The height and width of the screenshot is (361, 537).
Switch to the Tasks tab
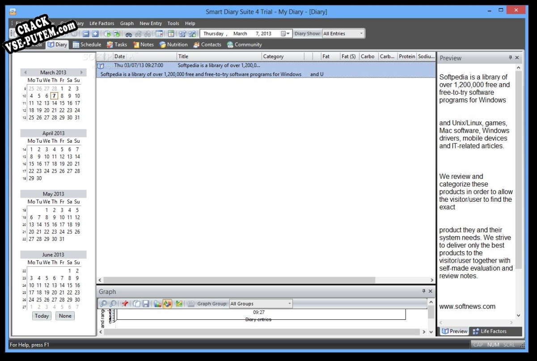pos(117,45)
